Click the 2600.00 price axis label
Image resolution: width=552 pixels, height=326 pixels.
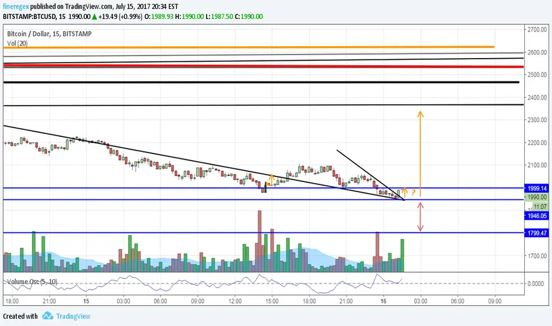pyautogui.click(x=537, y=52)
